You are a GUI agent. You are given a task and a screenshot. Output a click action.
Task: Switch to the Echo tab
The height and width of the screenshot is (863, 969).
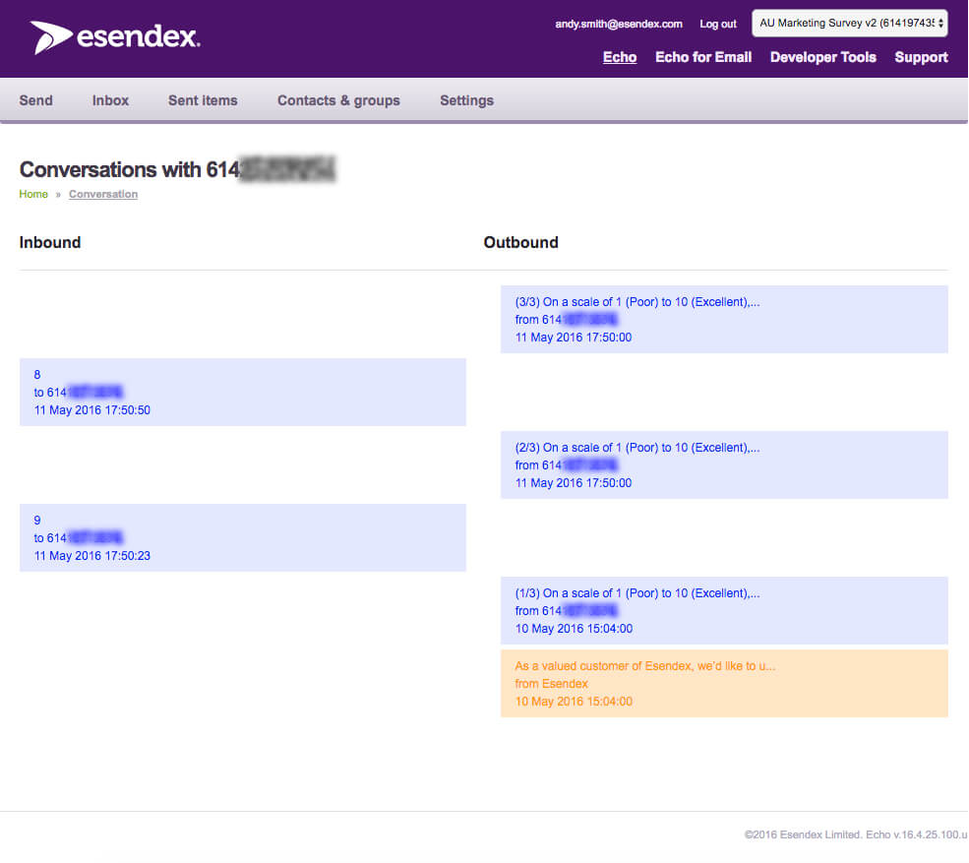pyautogui.click(x=619, y=57)
